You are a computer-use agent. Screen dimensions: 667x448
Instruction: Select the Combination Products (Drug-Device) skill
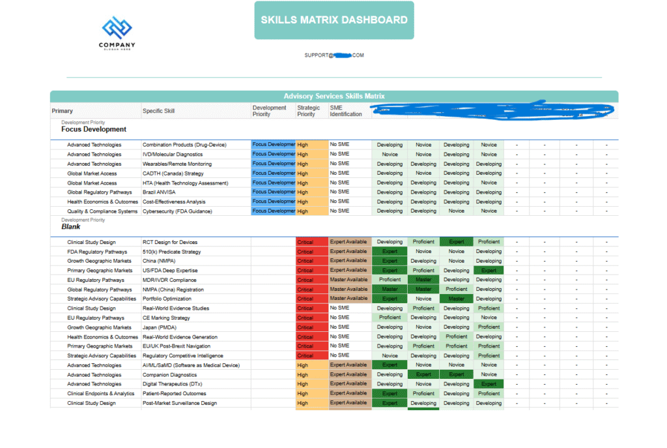184,145
